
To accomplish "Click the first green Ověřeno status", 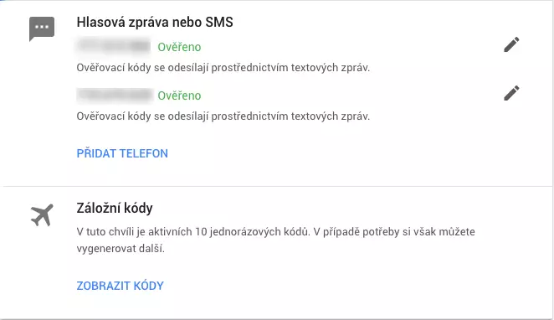I will coord(179,47).
